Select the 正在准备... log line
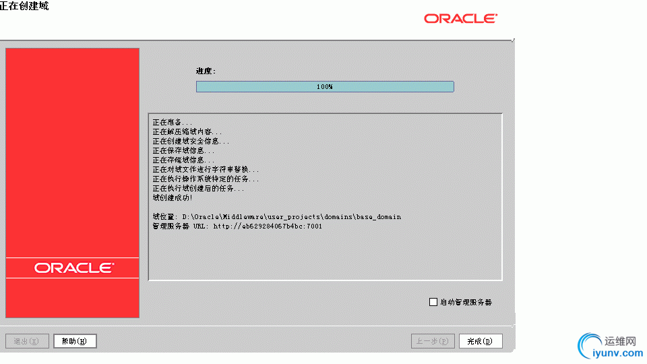This screenshot has height=364, width=647. [173, 122]
